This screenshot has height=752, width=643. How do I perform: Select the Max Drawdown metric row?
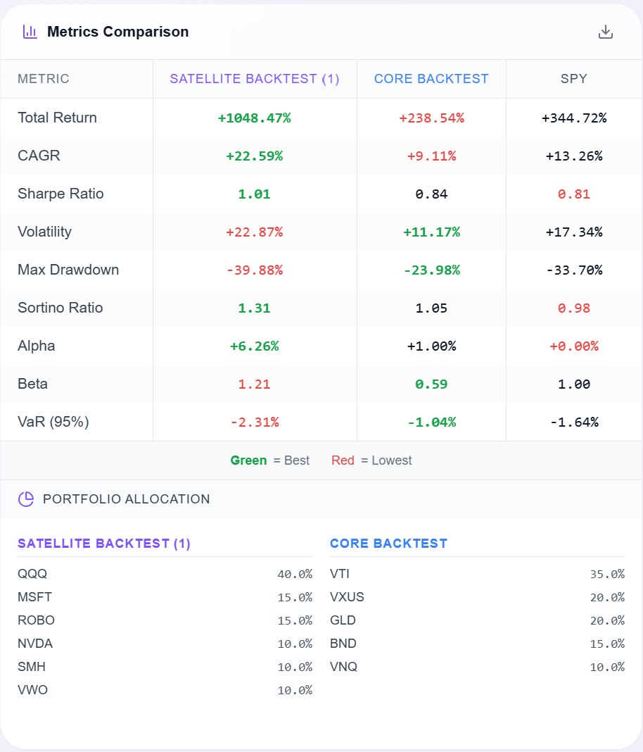click(68, 270)
